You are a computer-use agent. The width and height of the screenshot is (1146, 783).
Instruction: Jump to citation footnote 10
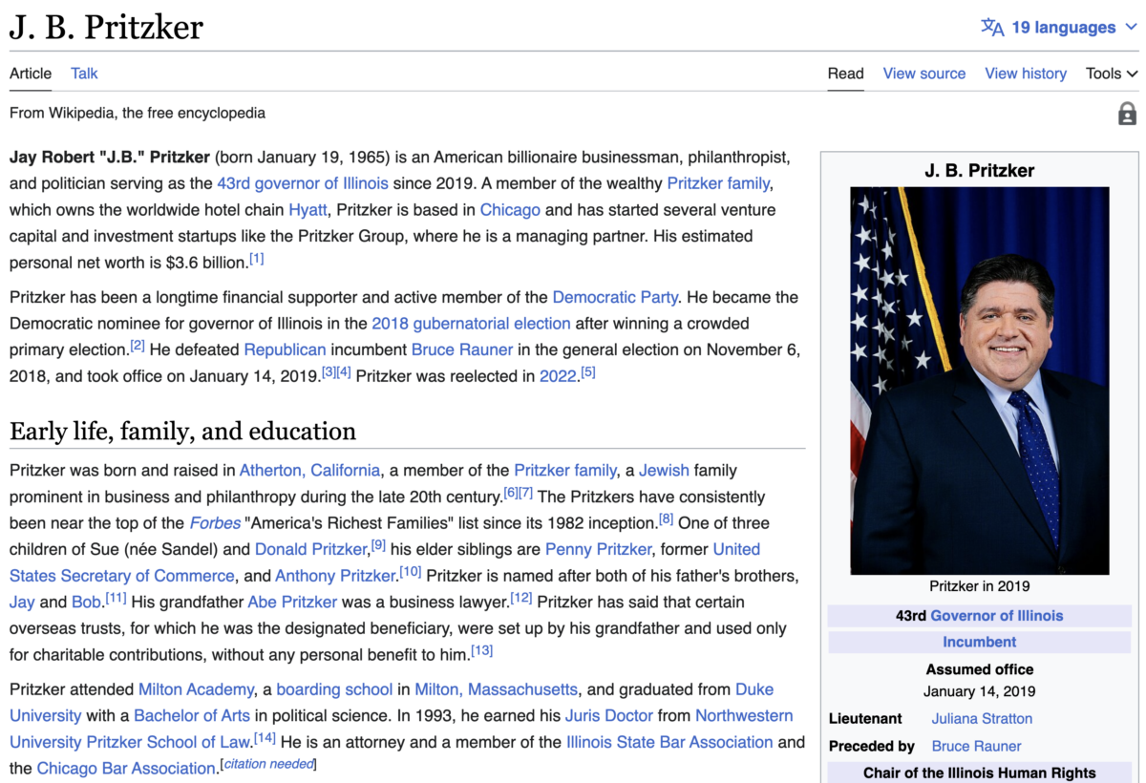pos(411,572)
